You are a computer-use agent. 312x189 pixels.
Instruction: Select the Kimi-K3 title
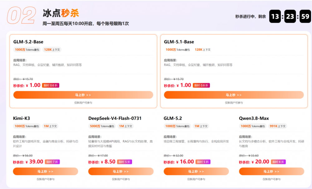coord(22,118)
